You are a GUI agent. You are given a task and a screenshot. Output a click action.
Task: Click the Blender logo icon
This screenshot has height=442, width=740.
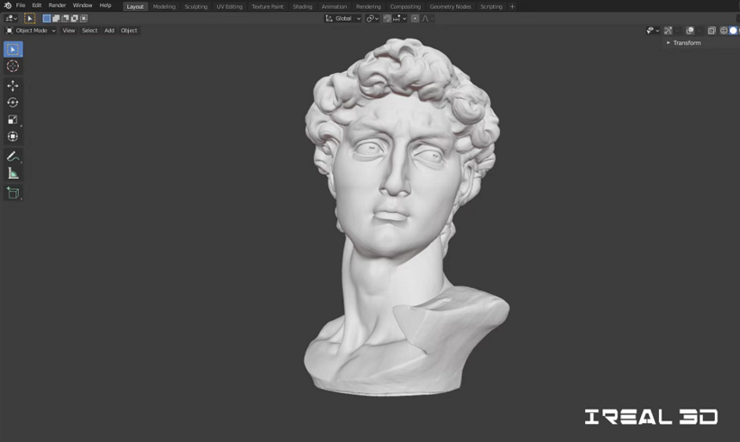tap(8, 6)
